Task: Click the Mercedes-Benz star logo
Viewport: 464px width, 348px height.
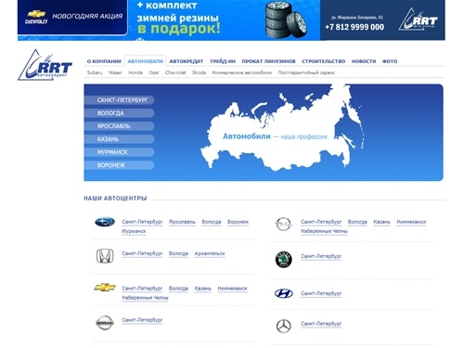Action: tap(284, 326)
